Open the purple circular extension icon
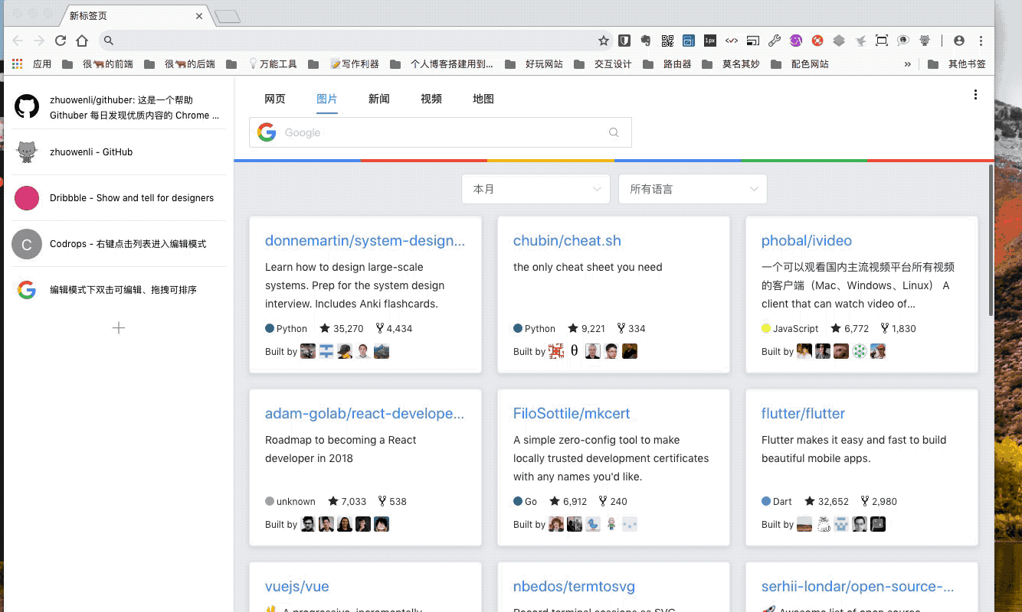The height and width of the screenshot is (612, 1022). click(796, 41)
